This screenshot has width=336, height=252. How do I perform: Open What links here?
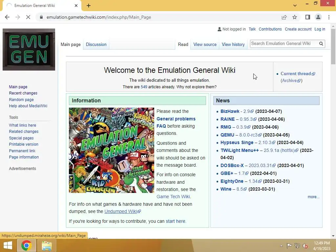[23, 125]
